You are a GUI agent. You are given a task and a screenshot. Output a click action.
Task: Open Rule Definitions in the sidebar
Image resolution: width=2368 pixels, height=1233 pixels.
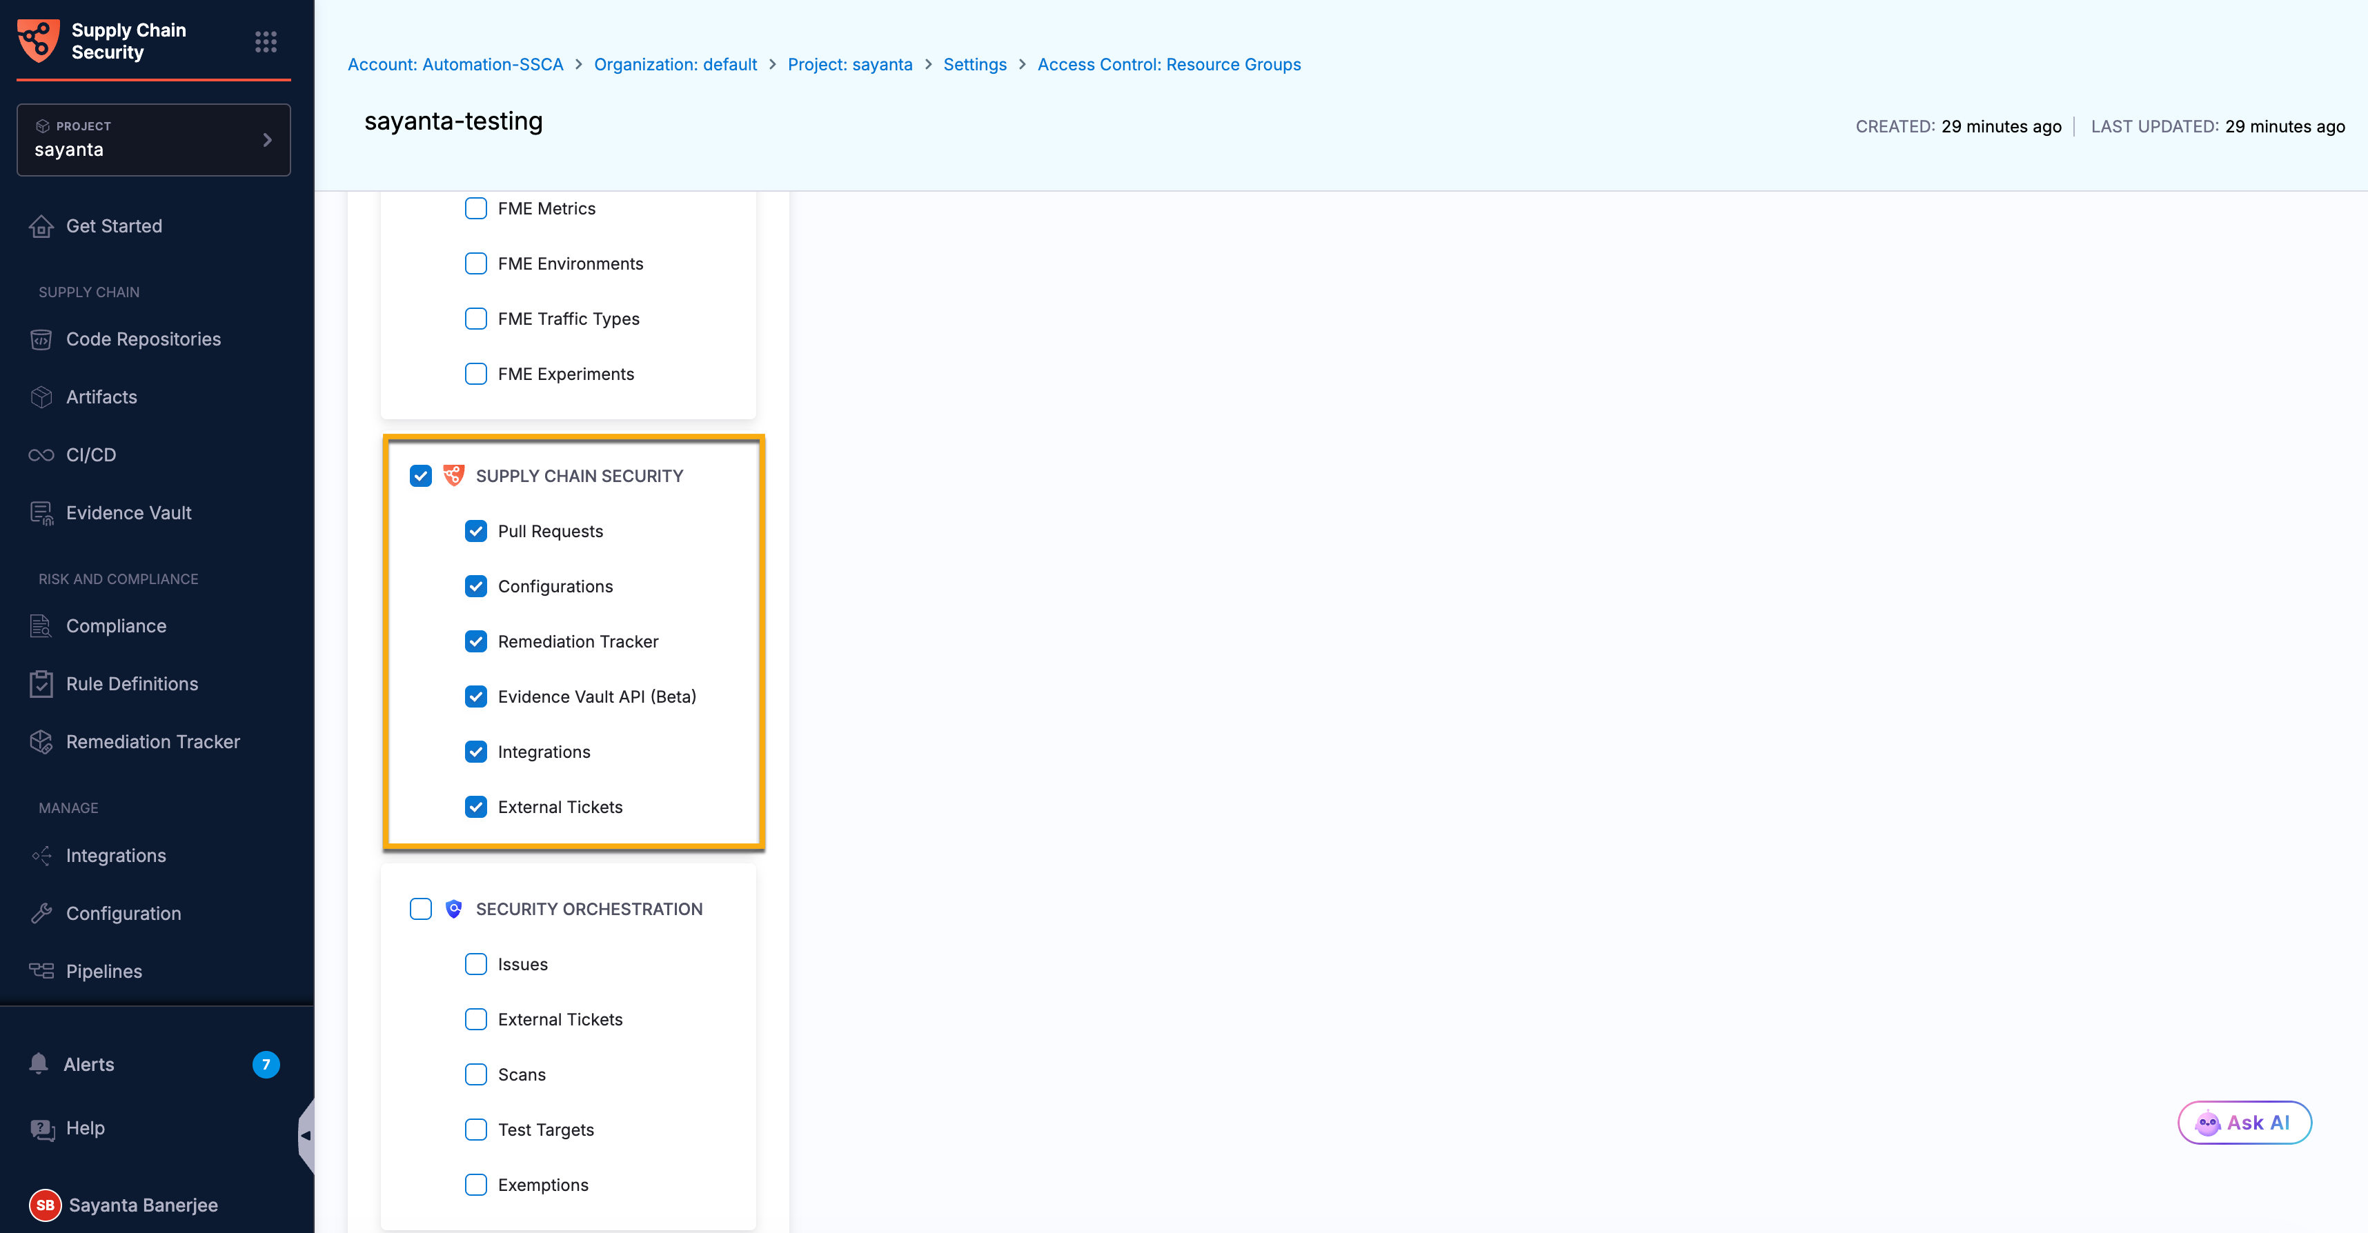point(132,683)
